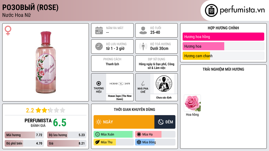Click brand name Новая Заря (The New Dawn)
The height and width of the screenshot is (151, 269).
(x=120, y=98)
